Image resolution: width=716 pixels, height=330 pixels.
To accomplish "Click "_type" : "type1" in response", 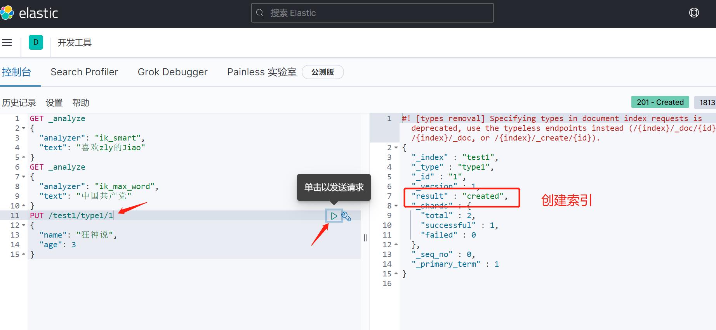I will coord(453,167).
